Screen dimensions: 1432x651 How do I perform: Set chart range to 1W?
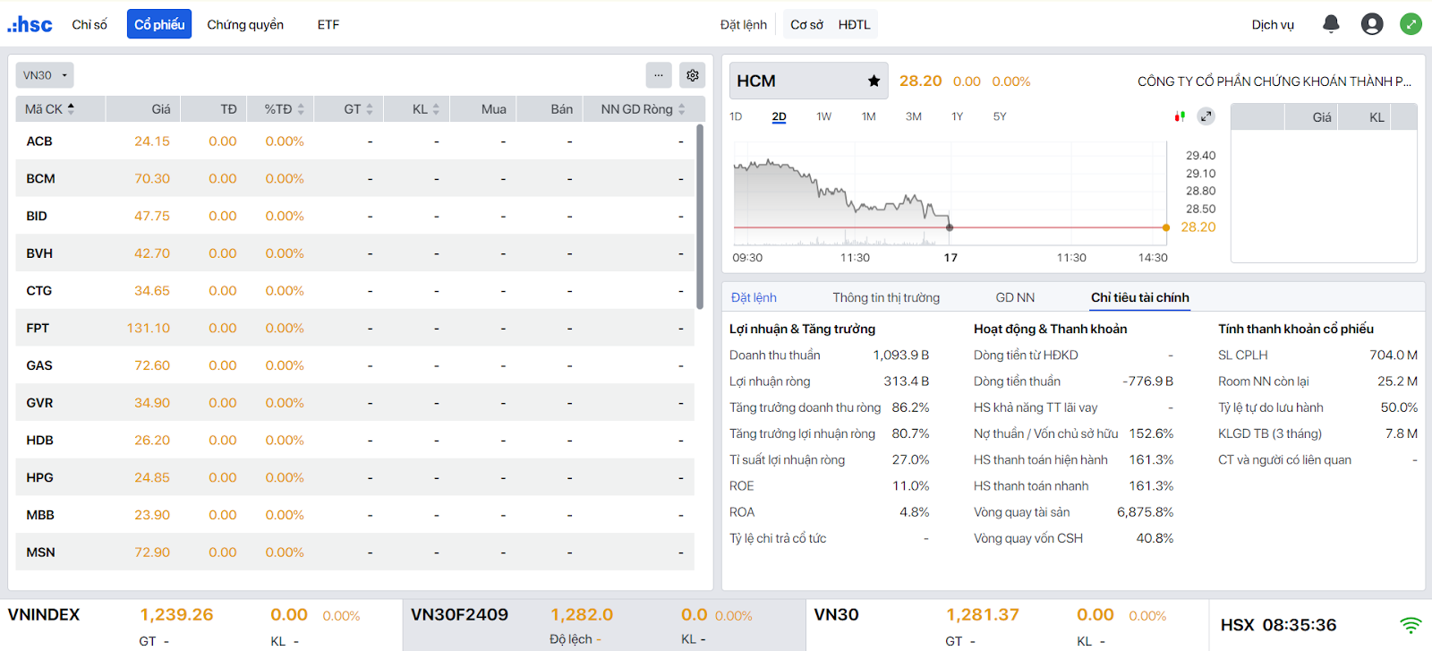point(823,116)
